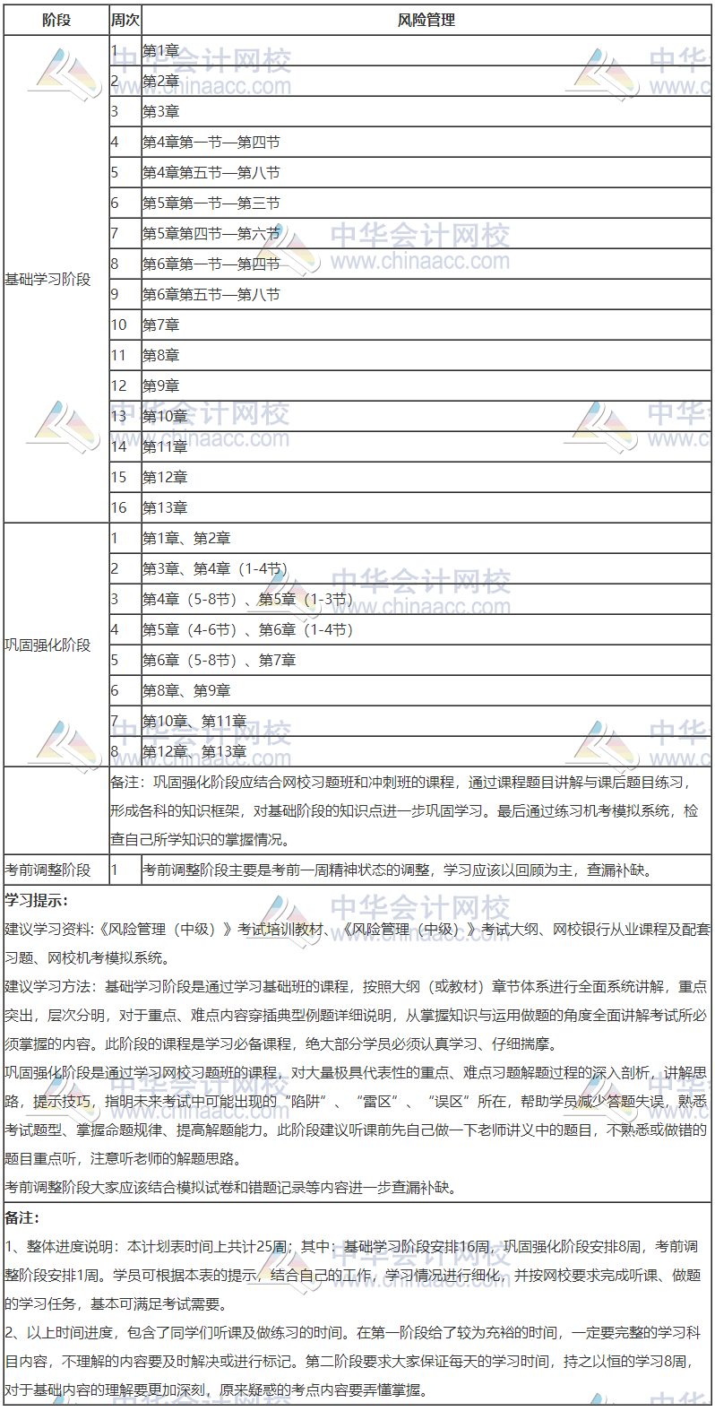Click the '建议学习方法' paragraph
Image resolution: width=715 pixels, height=1411 pixels.
tap(357, 1016)
